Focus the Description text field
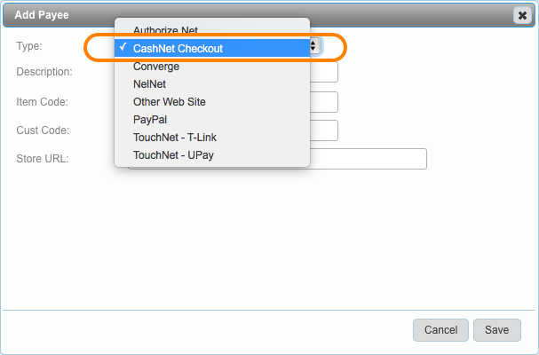 click(324, 72)
